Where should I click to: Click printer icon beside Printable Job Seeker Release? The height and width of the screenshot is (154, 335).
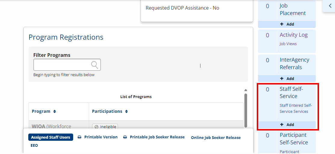[x=125, y=137]
